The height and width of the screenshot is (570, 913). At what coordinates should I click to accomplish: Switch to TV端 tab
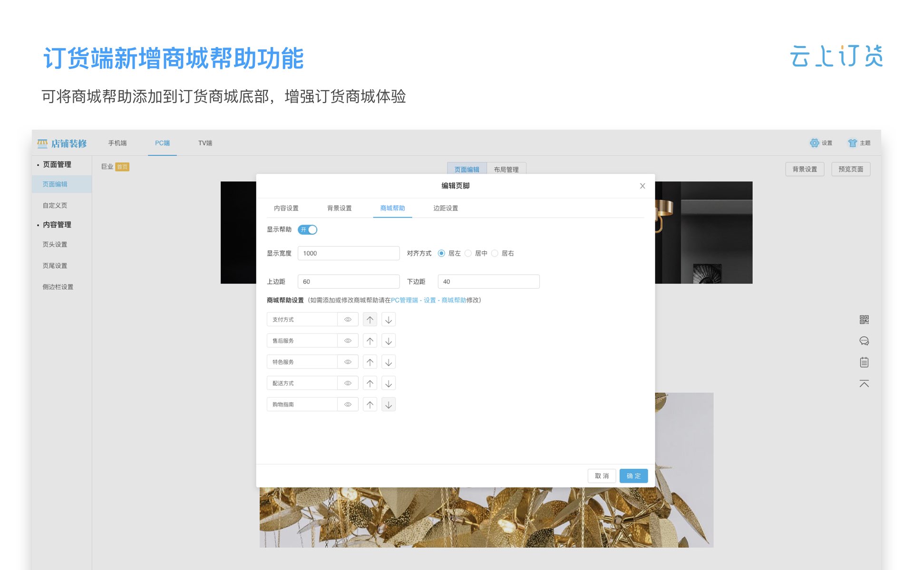point(205,143)
